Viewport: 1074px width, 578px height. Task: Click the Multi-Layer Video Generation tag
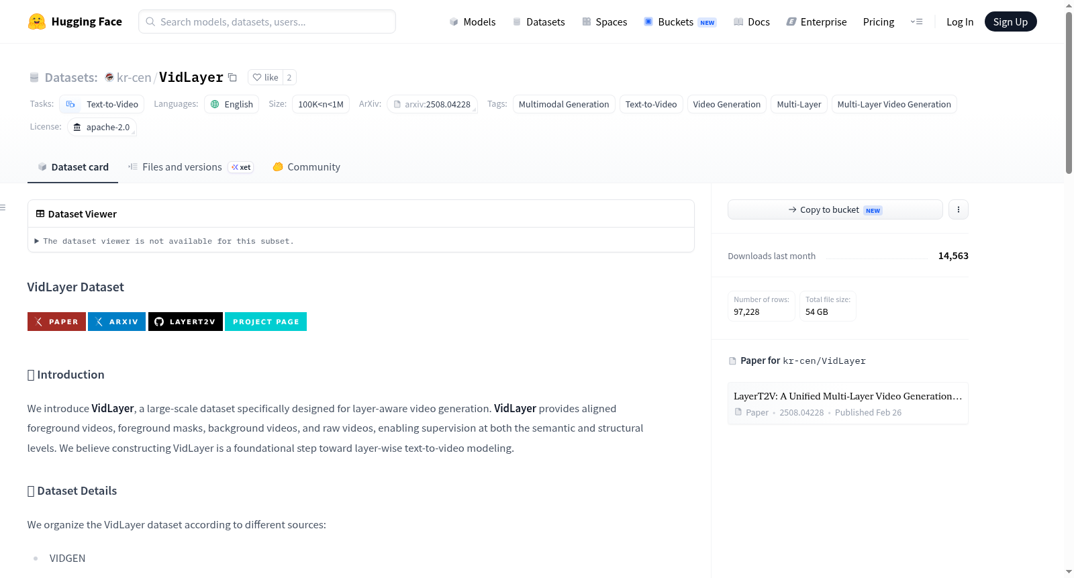(x=894, y=104)
